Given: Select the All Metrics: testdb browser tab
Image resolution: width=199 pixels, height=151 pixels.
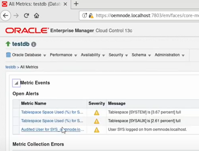Looking at the screenshot, I should click(x=35, y=4).
